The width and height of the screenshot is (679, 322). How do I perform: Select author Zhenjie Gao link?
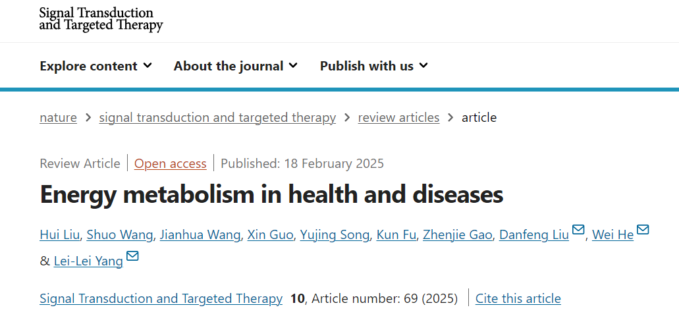[x=457, y=235]
